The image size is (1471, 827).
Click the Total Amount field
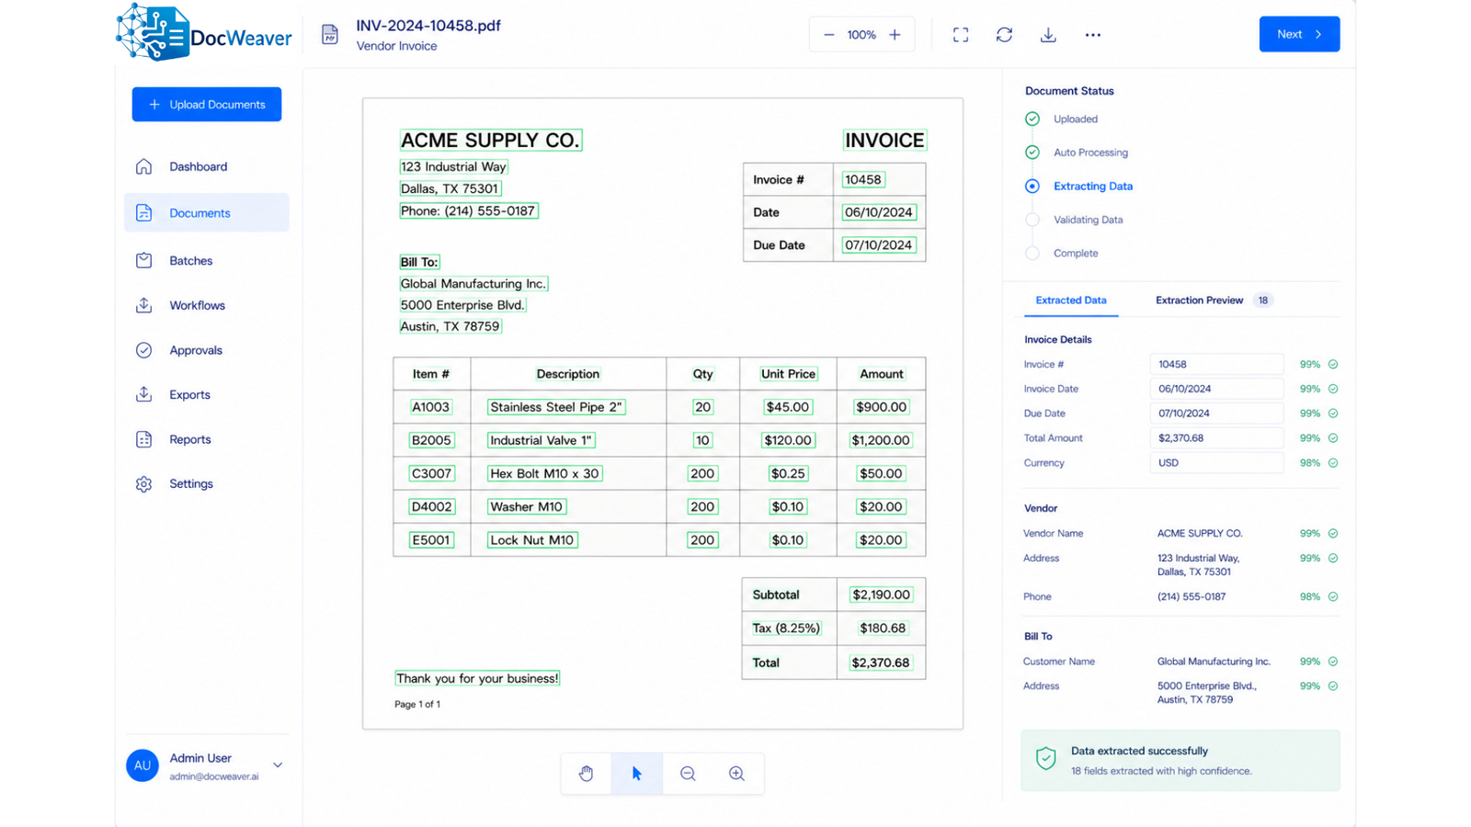click(1216, 438)
